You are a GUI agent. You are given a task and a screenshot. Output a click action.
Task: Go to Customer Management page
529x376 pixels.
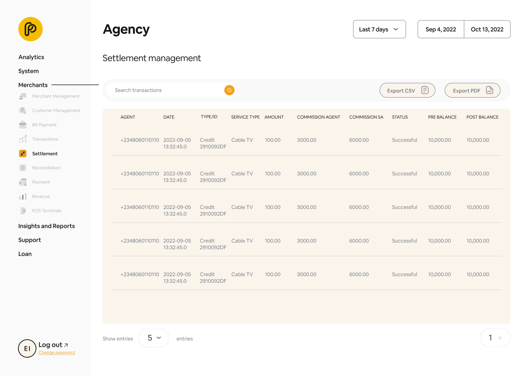coord(56,111)
